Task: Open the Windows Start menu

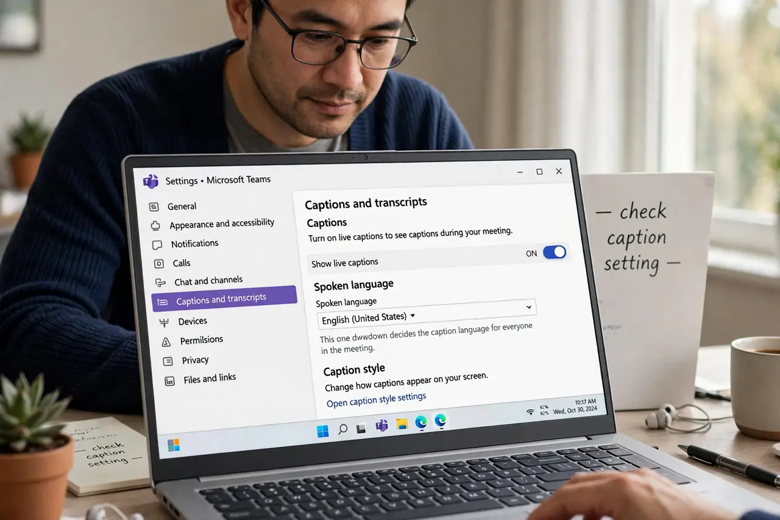Action: (x=322, y=431)
